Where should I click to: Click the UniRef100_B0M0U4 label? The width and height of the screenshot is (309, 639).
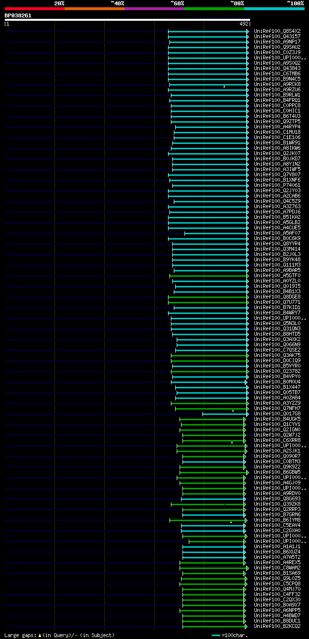point(277,382)
